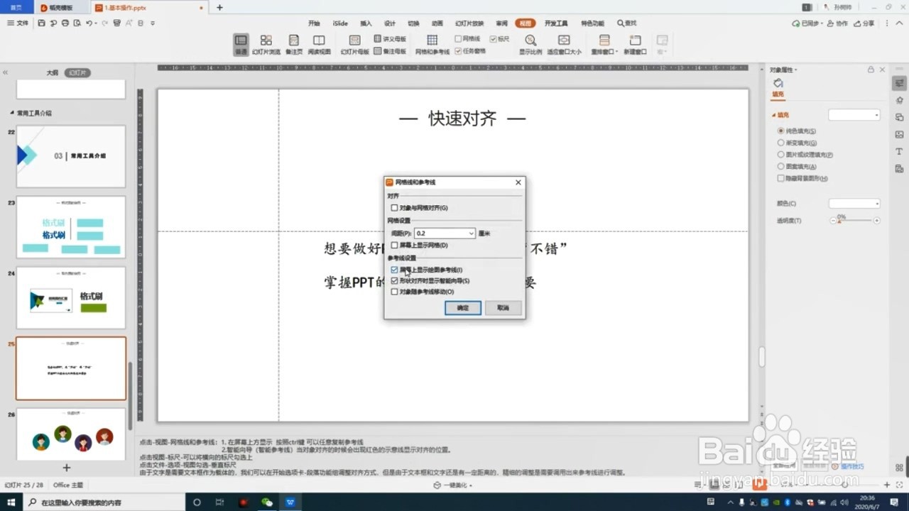
Task: Open the 动画 ribbon tab
Action: [x=437, y=23]
